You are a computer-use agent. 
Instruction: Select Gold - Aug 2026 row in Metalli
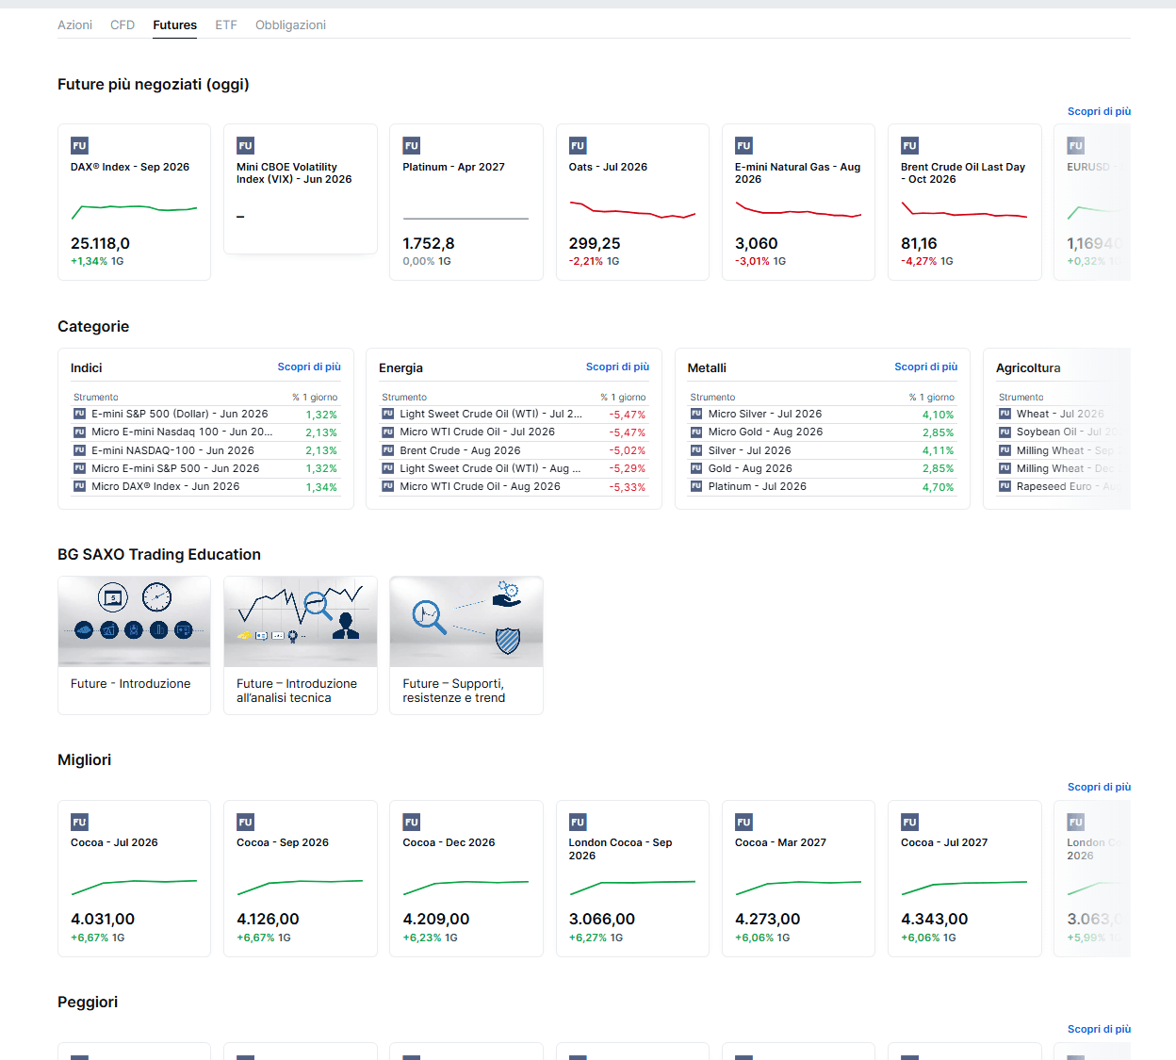tap(823, 468)
